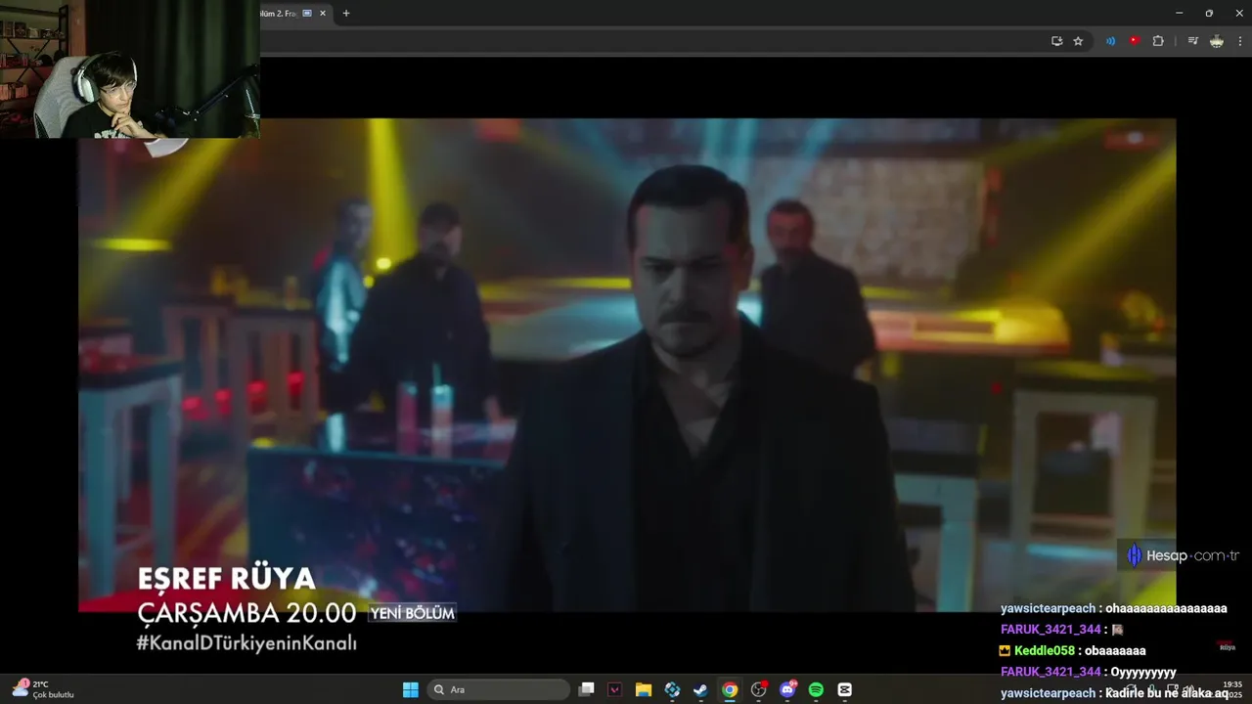Open the Chrome Extensions puzzle menu
The width and height of the screenshot is (1252, 704).
[1158, 41]
